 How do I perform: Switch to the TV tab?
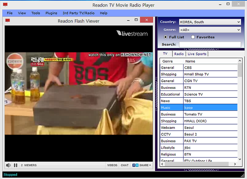click(x=165, y=54)
